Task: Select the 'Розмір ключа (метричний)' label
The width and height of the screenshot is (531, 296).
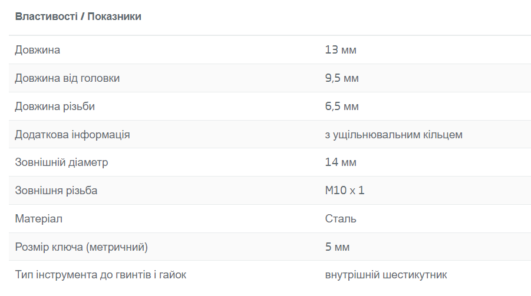Action: [81, 247]
